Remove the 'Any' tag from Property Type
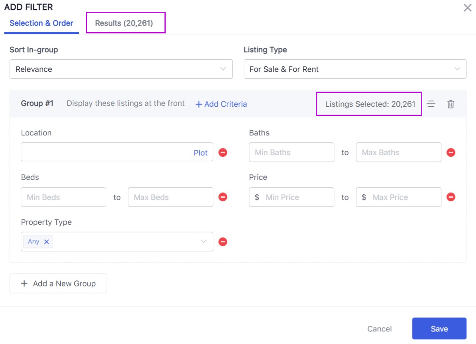Image resolution: width=476 pixels, height=344 pixels. pos(47,242)
